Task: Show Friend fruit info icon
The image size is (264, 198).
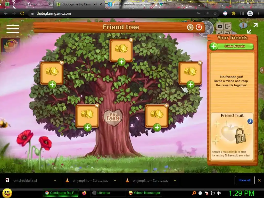Action: pyautogui.click(x=250, y=121)
